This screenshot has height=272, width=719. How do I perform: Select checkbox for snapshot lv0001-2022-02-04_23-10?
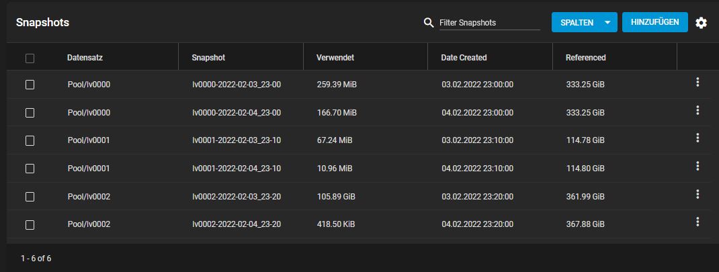(30, 169)
